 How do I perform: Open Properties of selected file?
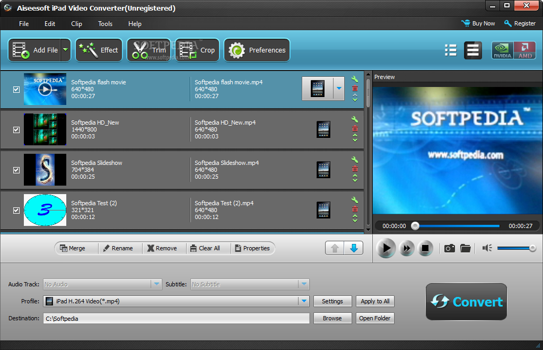coord(253,248)
